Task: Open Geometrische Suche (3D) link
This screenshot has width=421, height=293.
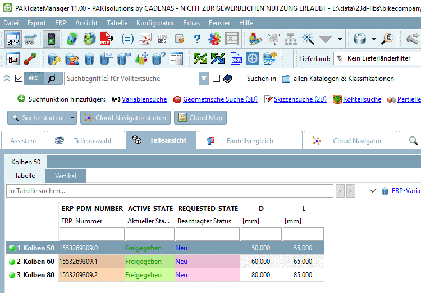Action: 220,99
